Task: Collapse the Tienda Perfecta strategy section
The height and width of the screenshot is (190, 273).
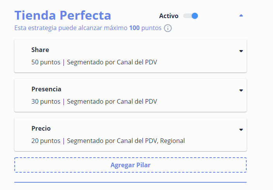Action: tap(241, 16)
